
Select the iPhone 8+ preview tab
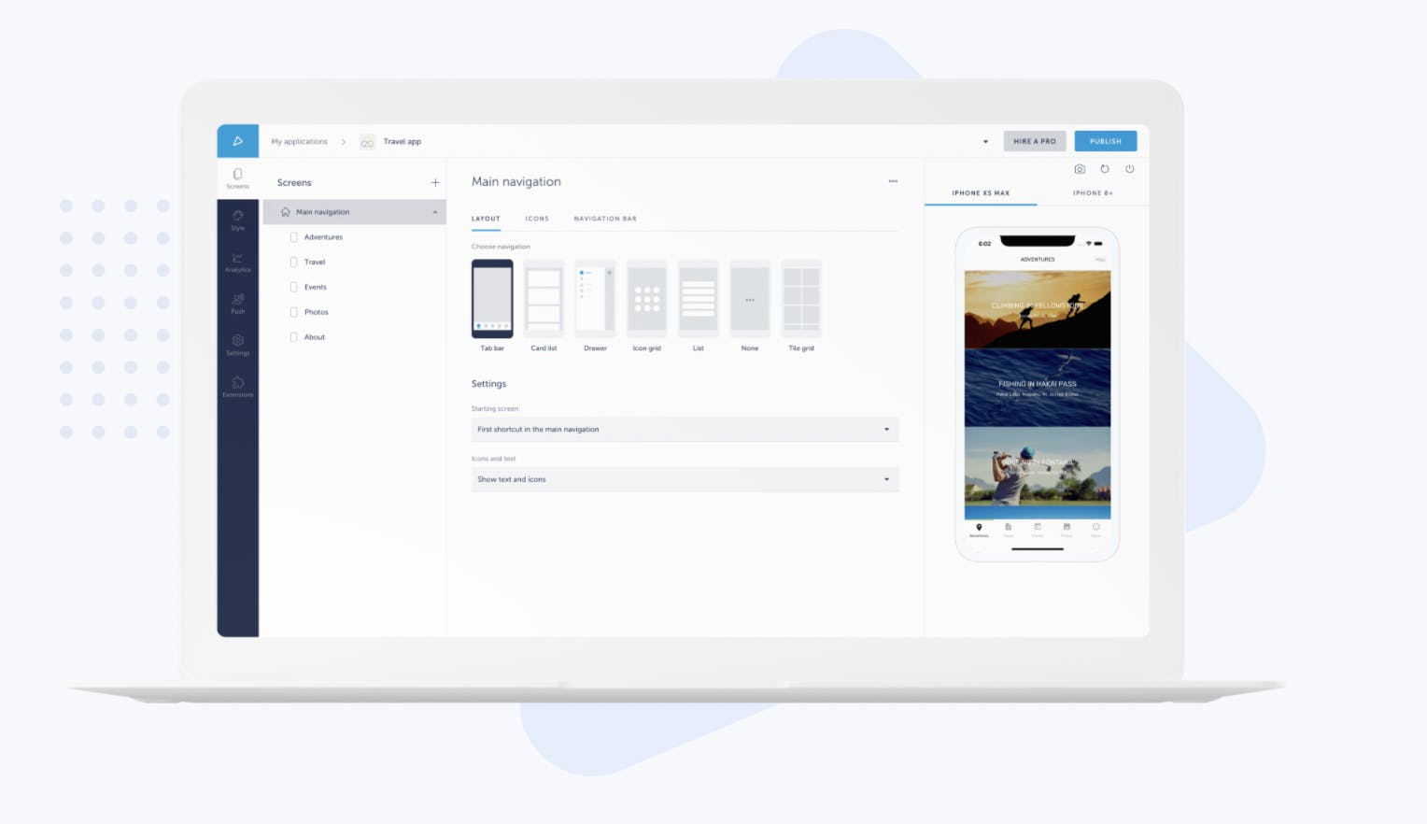click(x=1093, y=193)
